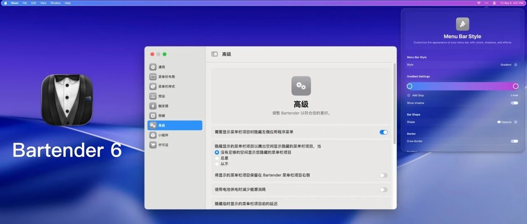The image size is (527, 224).
Task: Open the Help menu
Action: tap(68, 3)
